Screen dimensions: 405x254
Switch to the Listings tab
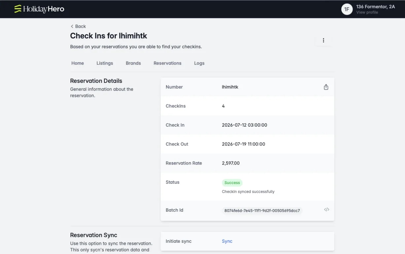point(105,63)
